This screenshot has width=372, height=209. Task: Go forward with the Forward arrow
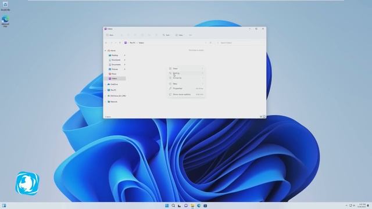111,43
